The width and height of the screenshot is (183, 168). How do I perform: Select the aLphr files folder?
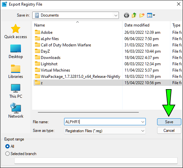[77, 39]
